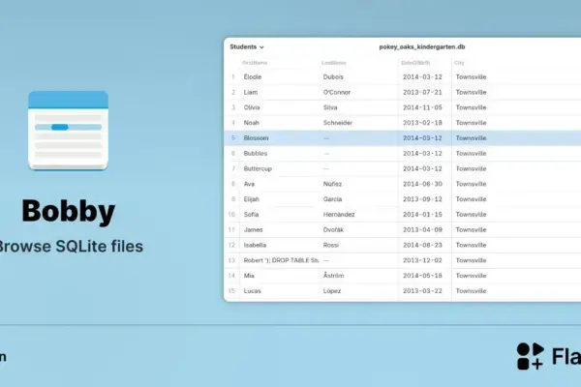Select the cell 'Mia'
Viewport: 581px width, 387px height.
click(x=249, y=276)
